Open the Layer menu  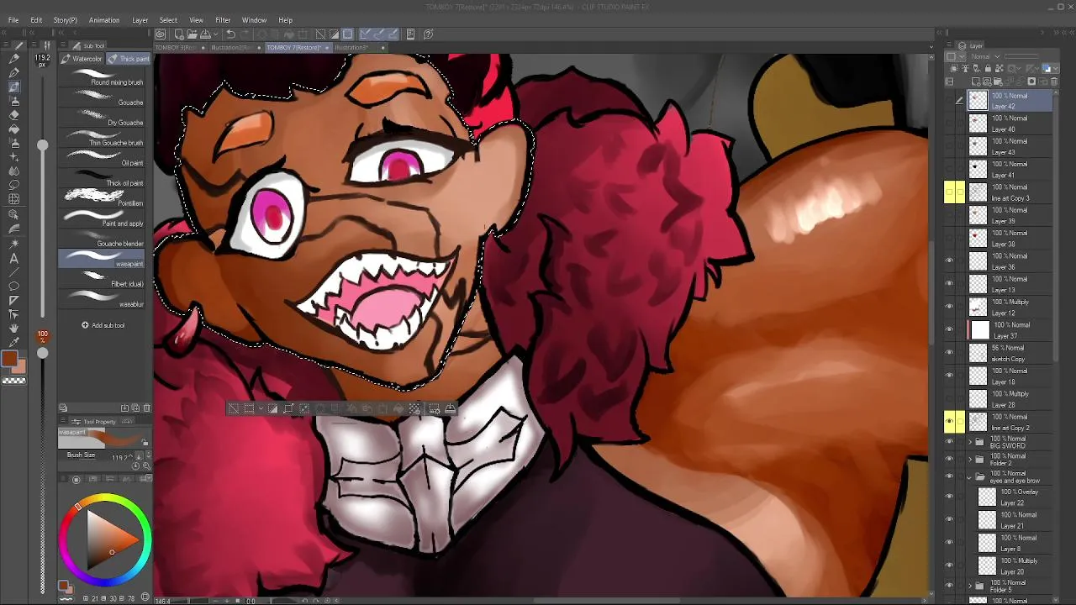[140, 20]
